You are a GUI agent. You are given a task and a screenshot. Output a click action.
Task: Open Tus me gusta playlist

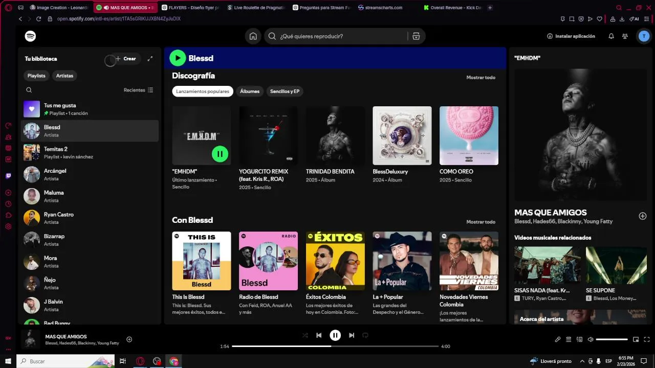coord(90,109)
